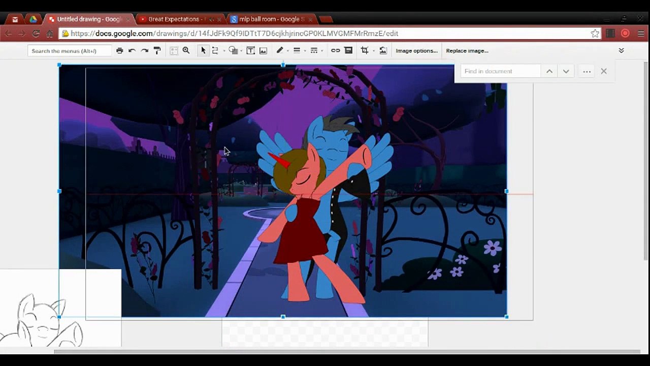The height and width of the screenshot is (366, 650).
Task: Click the browser Back arrow
Action: click(8, 34)
